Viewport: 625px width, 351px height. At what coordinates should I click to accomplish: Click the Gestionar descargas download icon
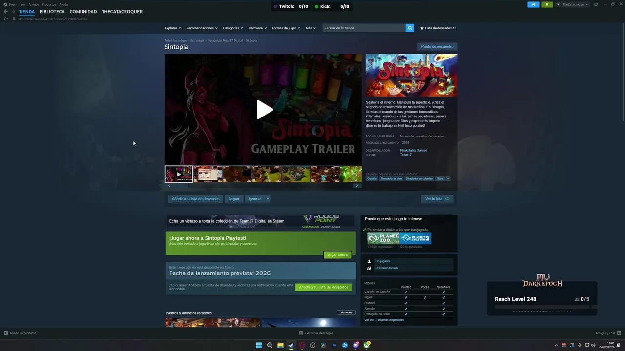(301, 333)
